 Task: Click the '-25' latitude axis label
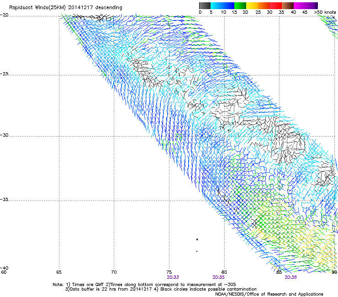click(x=4, y=74)
